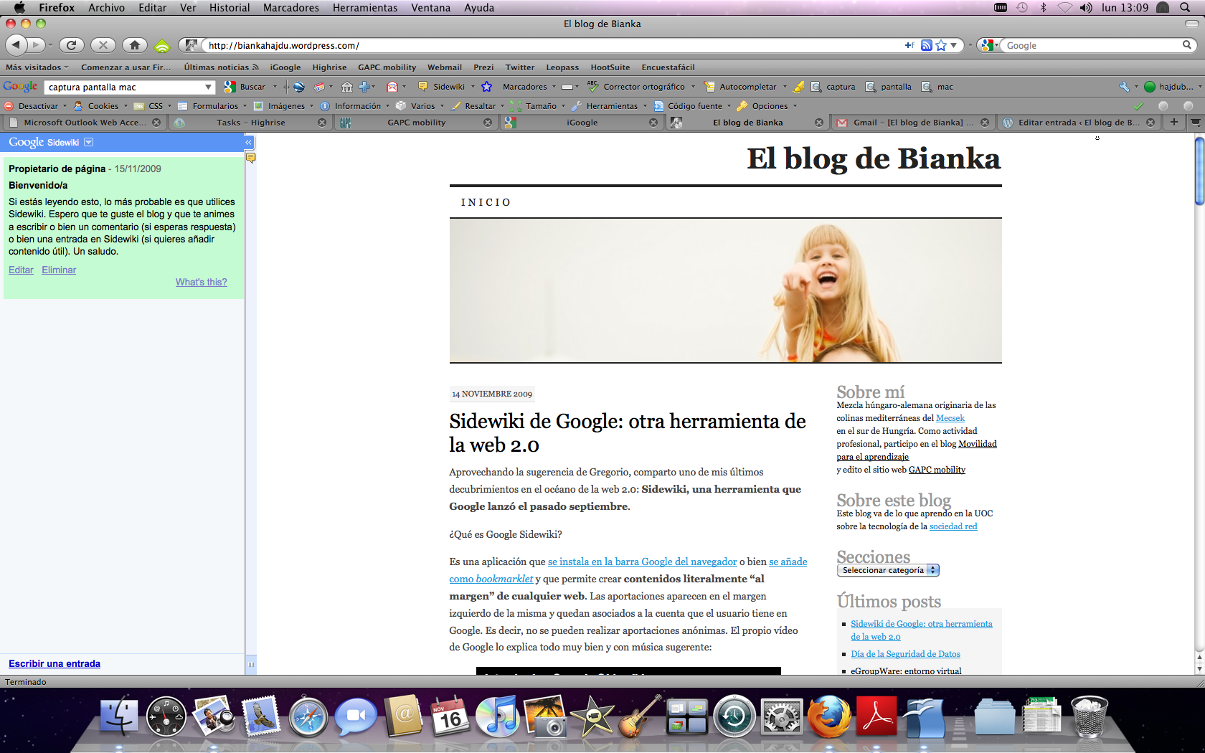Screen dimensions: 1205x753
Task: Open the Mecsek link in Sobre mí
Action: click(x=950, y=418)
